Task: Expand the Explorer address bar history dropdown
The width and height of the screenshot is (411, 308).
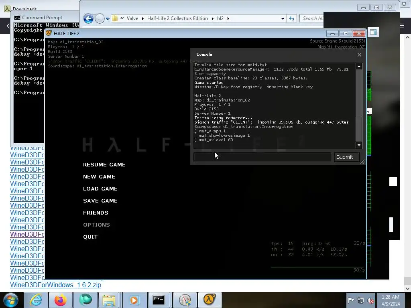Action: point(283,18)
